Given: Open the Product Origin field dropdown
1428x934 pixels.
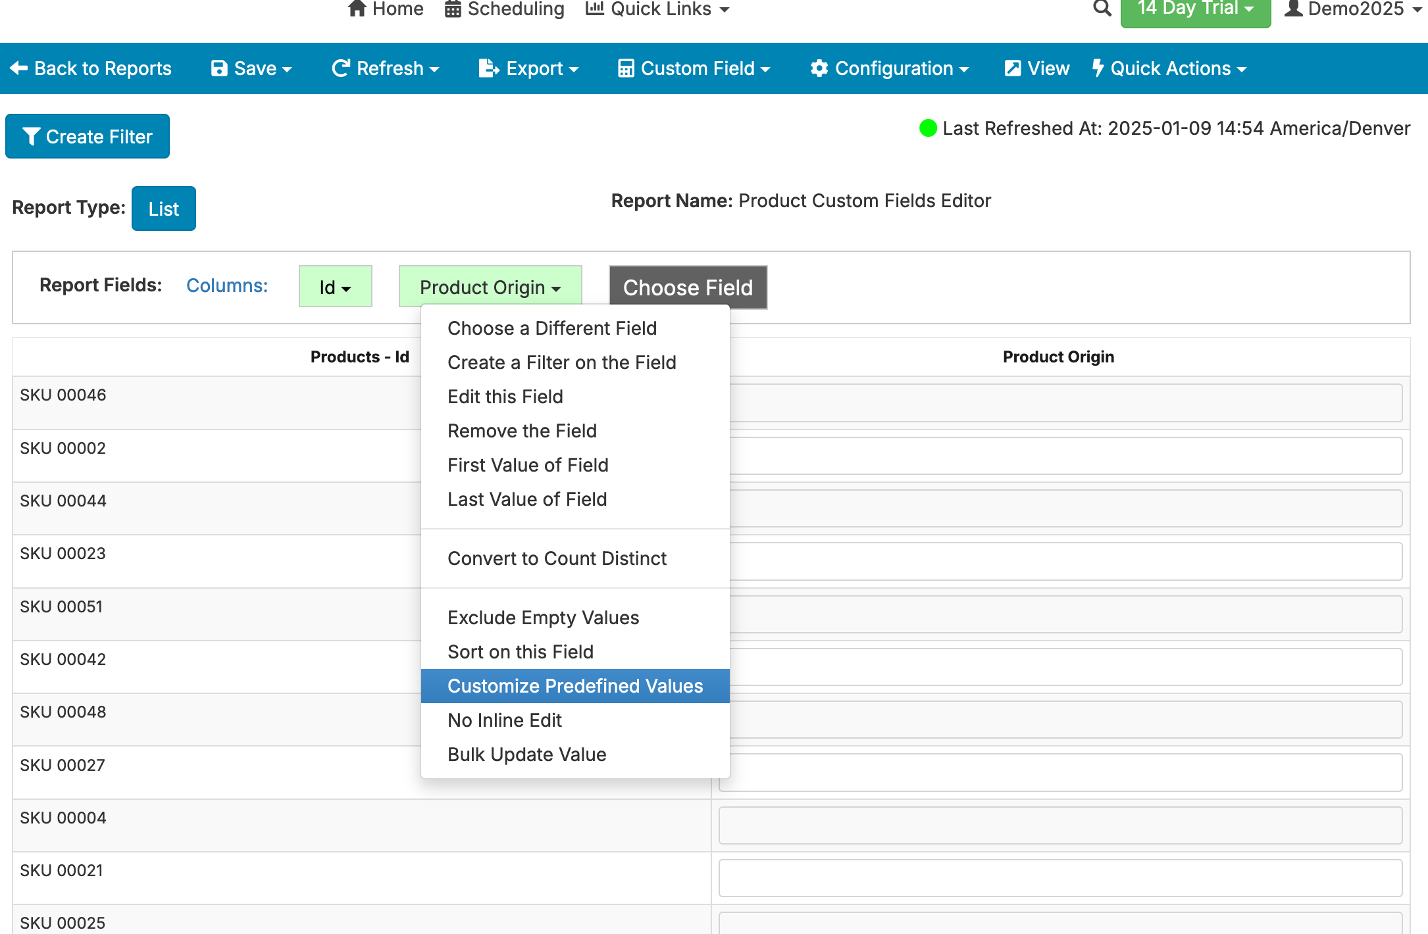Looking at the screenshot, I should [490, 287].
